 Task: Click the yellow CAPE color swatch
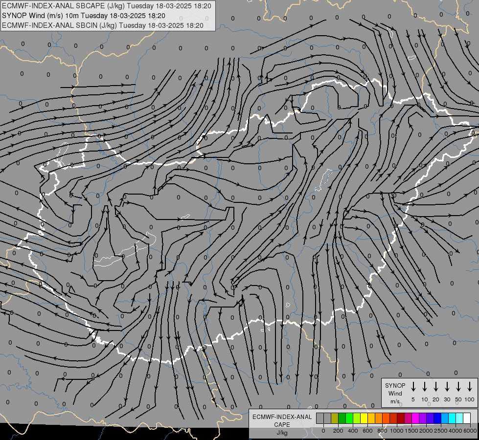[364, 418]
